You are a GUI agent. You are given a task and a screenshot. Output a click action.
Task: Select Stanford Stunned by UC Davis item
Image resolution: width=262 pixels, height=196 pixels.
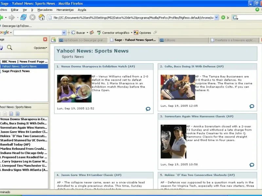(24, 140)
